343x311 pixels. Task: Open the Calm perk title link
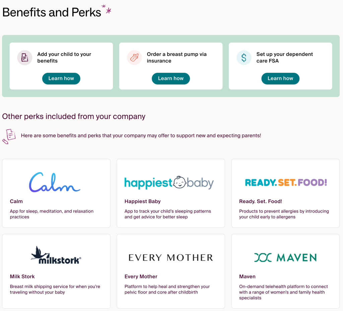point(16,201)
